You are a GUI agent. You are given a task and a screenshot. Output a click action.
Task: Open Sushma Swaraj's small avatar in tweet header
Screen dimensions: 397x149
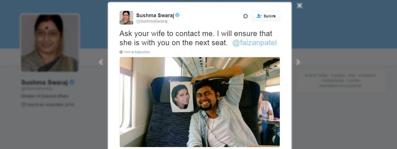[126, 18]
